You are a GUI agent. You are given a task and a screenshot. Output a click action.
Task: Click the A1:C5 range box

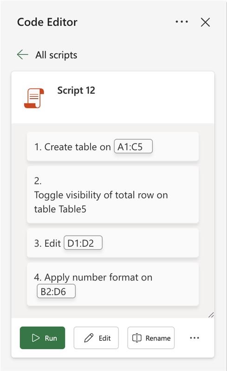pos(133,147)
